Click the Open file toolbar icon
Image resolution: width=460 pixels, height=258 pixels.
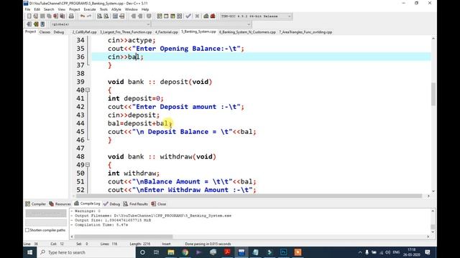click(x=36, y=16)
